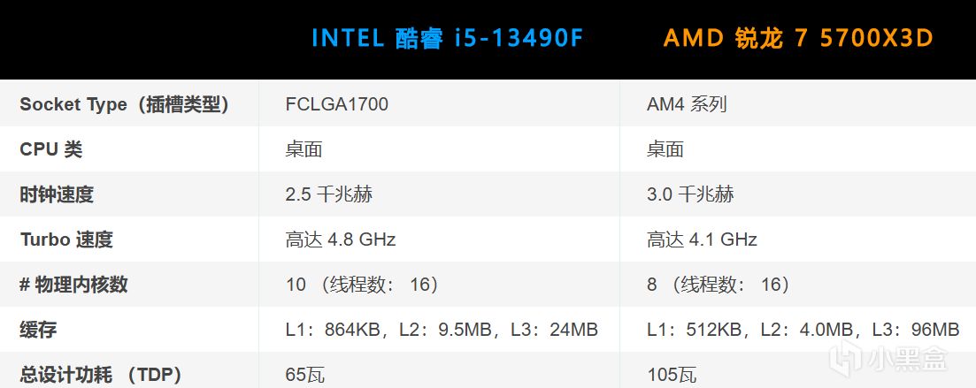Click the # 物理内核数 row label
This screenshot has width=976, height=388.
[73, 285]
